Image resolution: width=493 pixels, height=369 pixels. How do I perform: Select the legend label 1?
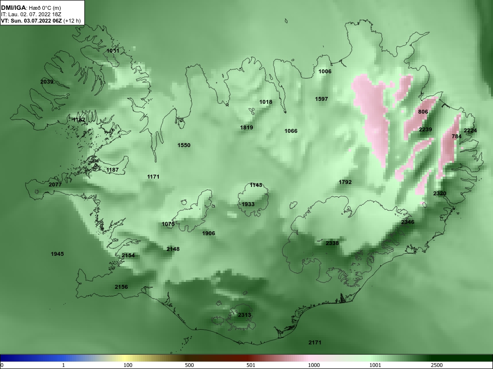pyautogui.click(x=64, y=365)
